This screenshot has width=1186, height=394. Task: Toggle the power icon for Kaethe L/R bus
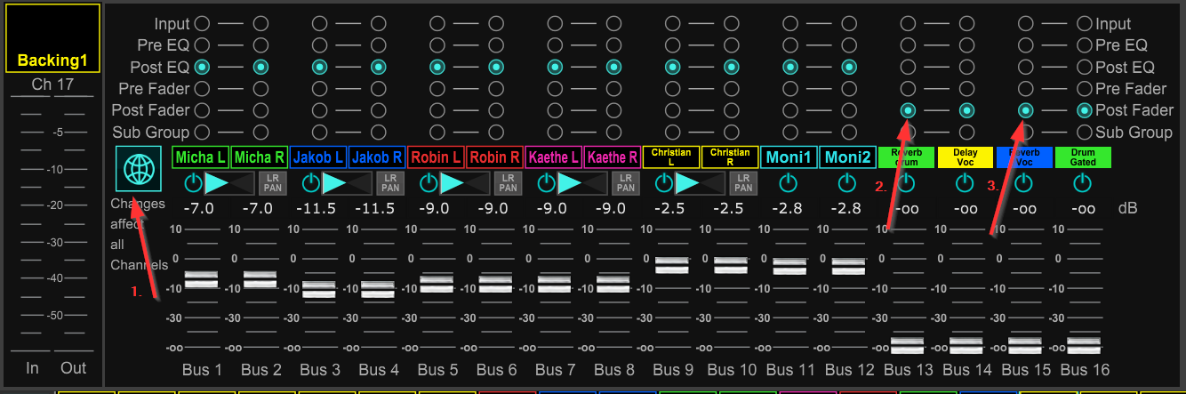tap(546, 183)
